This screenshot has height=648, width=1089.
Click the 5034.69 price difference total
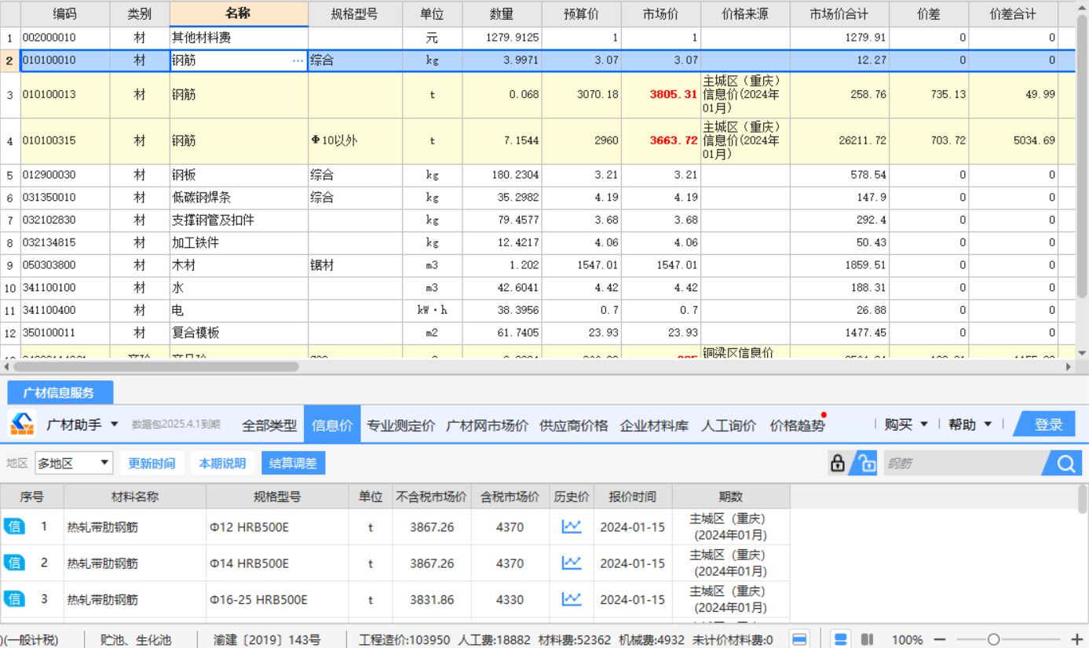[1033, 140]
